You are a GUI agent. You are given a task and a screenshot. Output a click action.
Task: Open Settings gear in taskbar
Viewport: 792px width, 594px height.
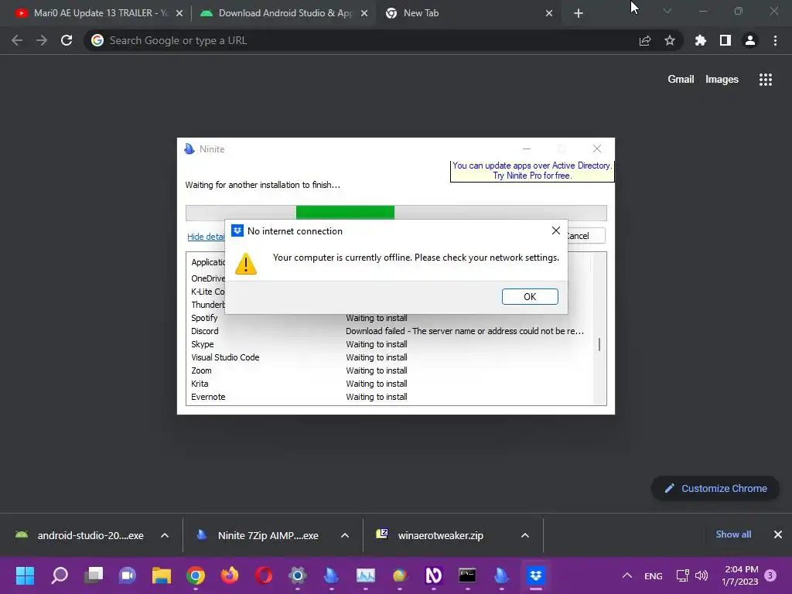click(298, 575)
